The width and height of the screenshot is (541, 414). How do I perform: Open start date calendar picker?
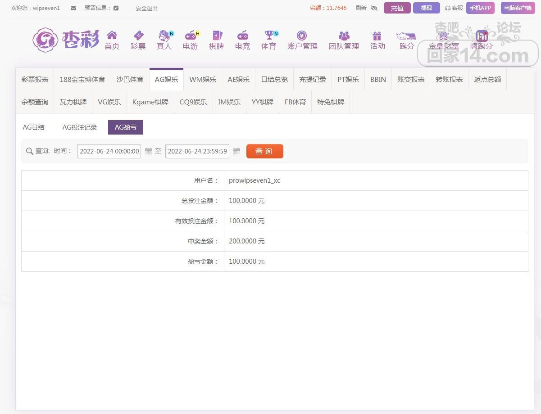148,151
